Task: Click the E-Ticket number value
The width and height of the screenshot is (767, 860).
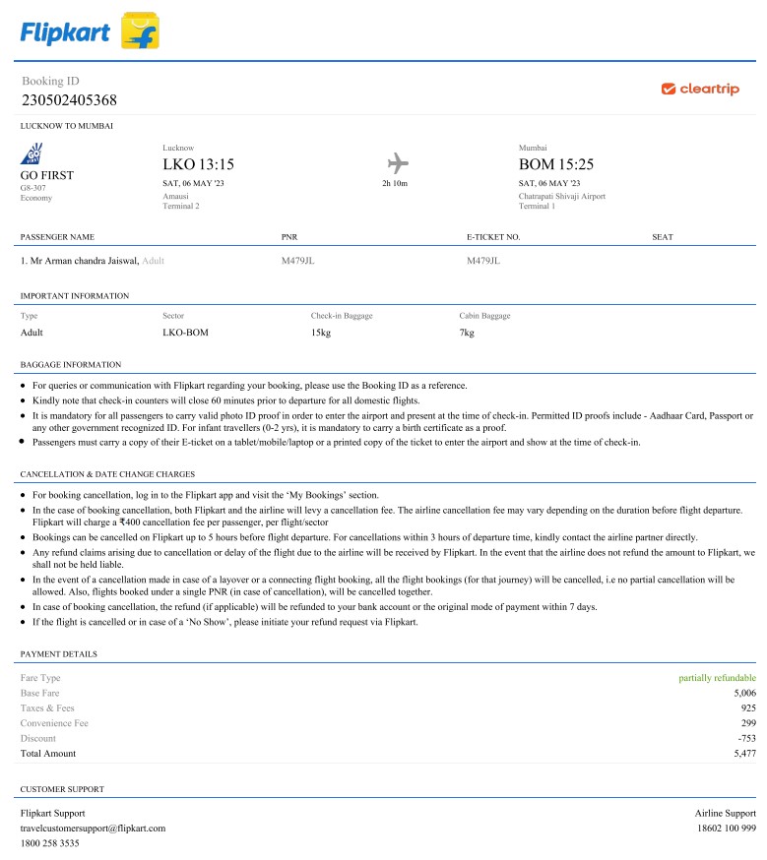Action: click(482, 261)
